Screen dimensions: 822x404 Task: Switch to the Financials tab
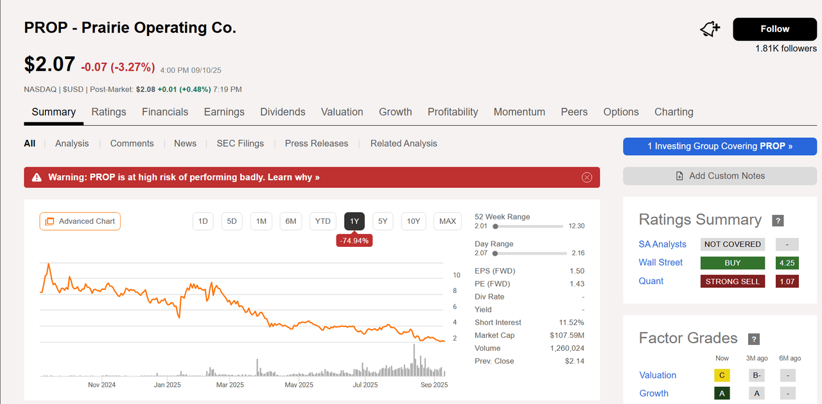click(x=165, y=112)
